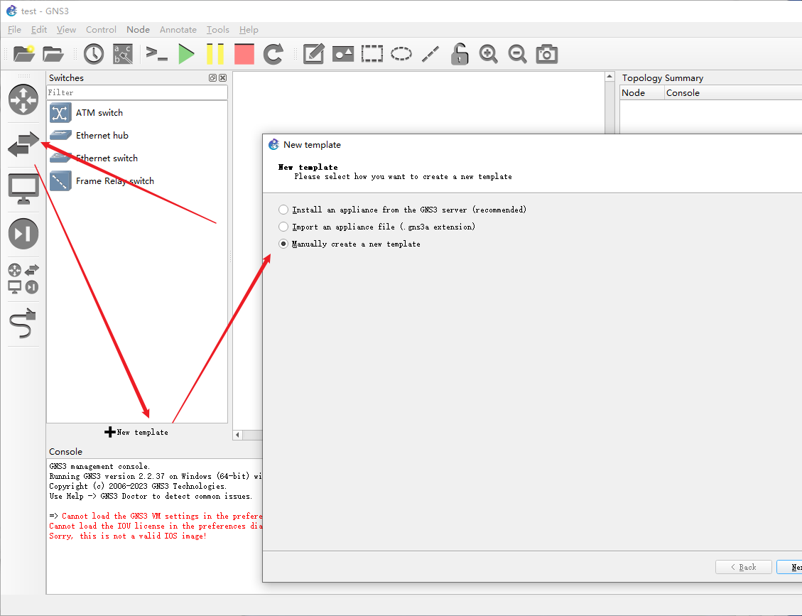
Task: Stop all nodes red square icon
Action: (x=244, y=54)
